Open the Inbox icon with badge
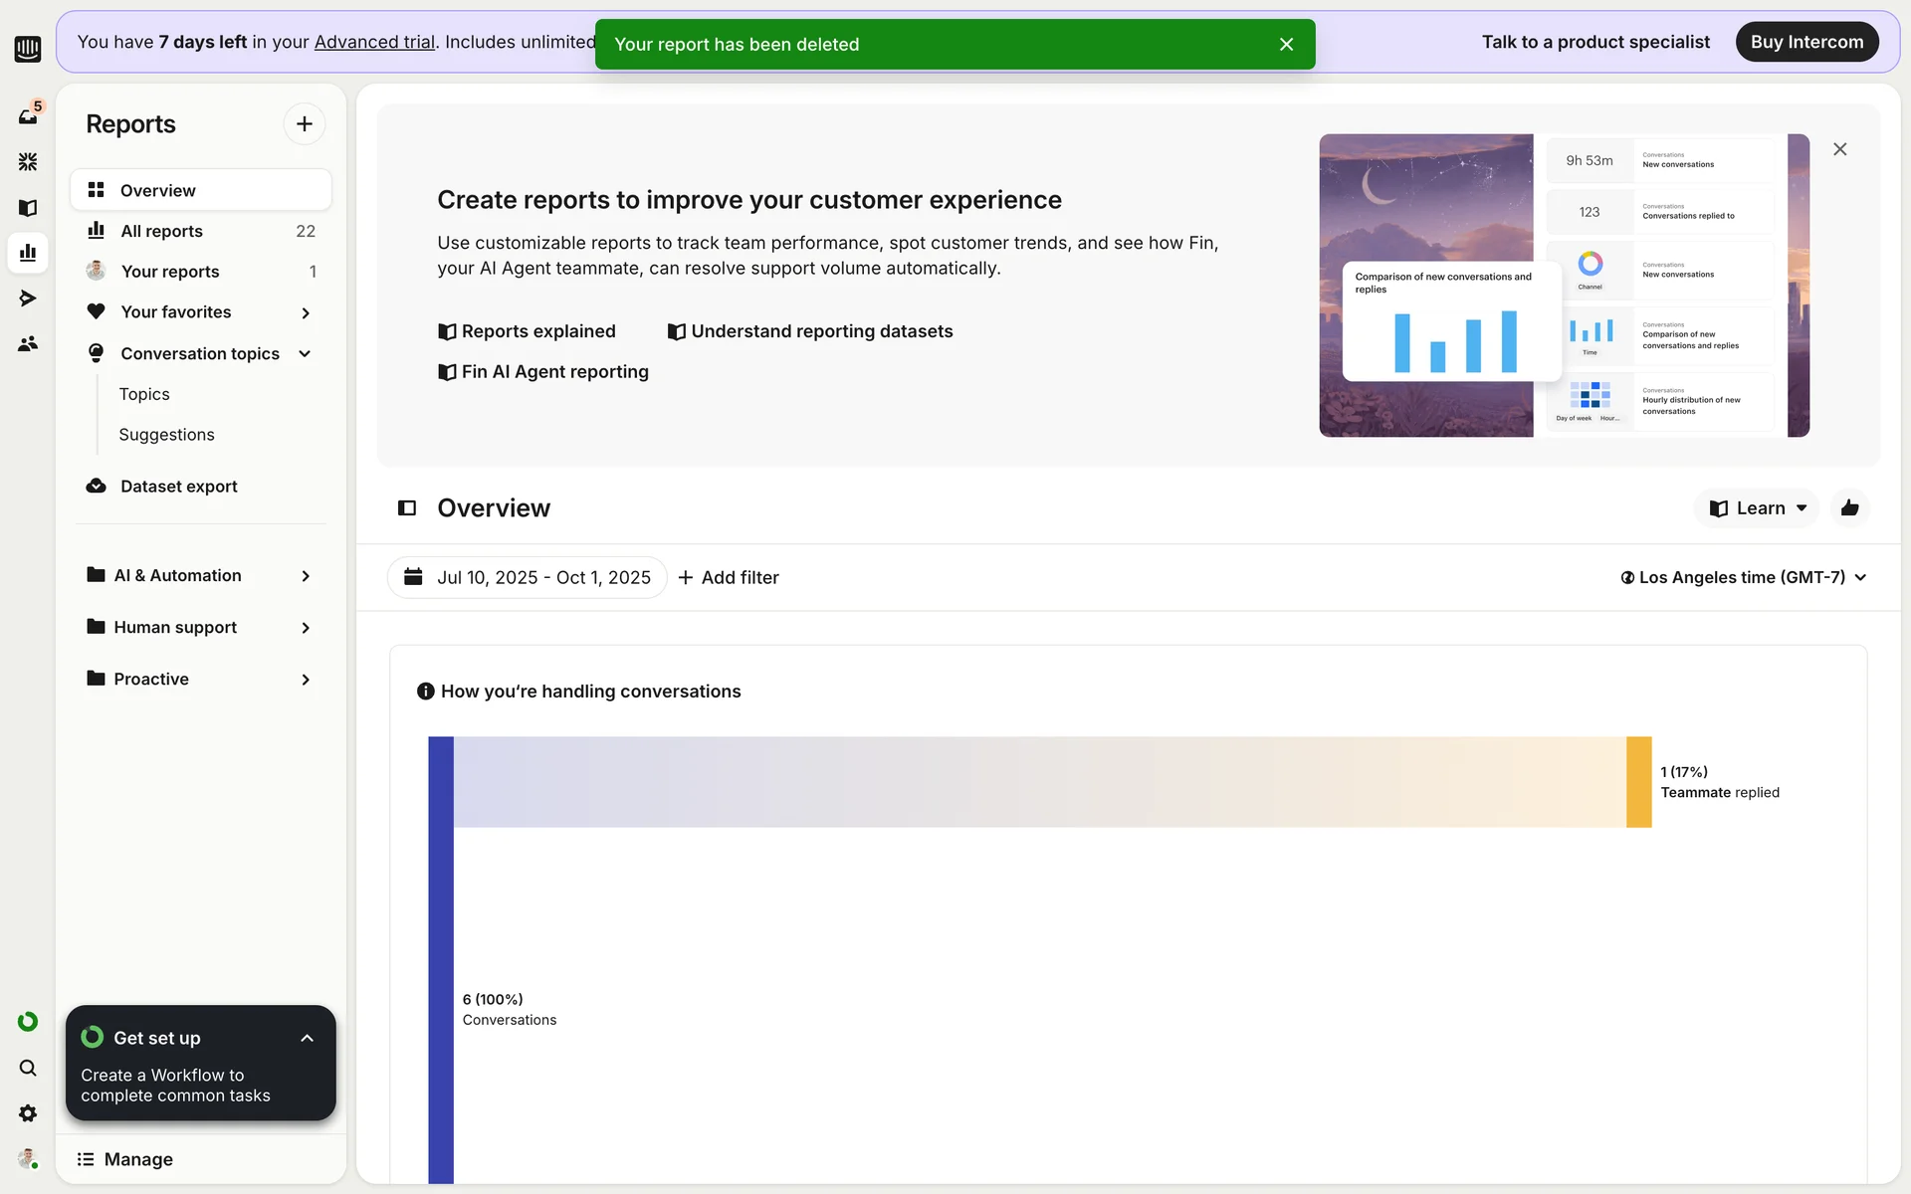The height and width of the screenshot is (1194, 1911). [28, 116]
